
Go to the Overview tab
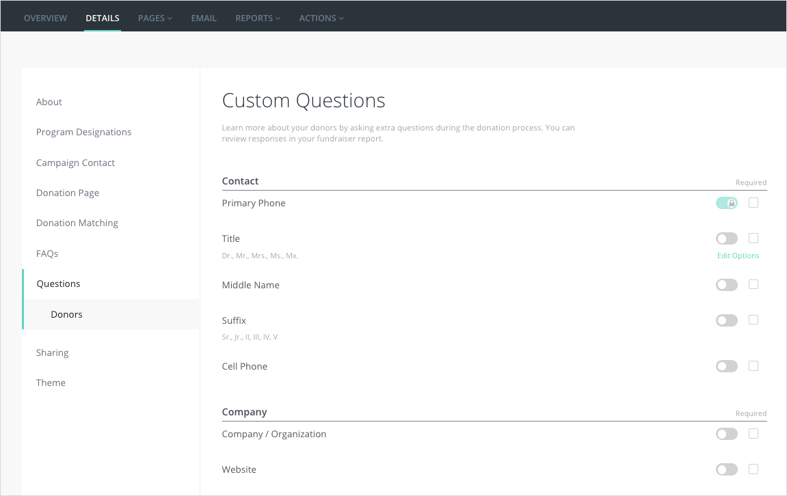tap(46, 18)
